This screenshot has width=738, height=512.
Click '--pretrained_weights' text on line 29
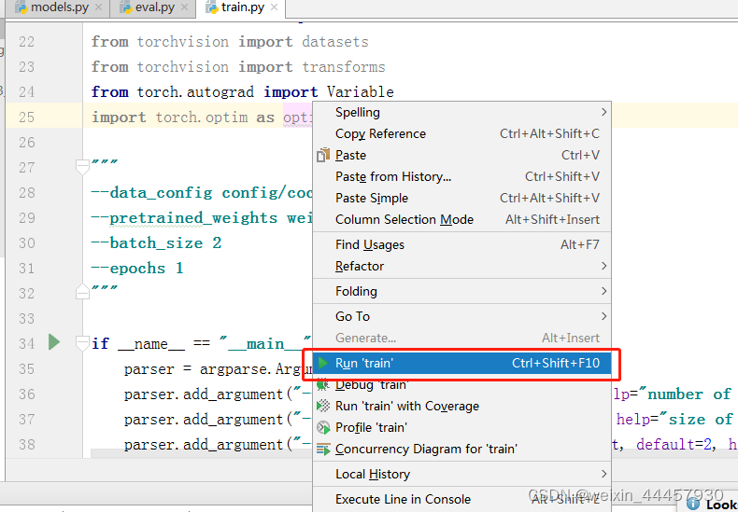point(184,218)
